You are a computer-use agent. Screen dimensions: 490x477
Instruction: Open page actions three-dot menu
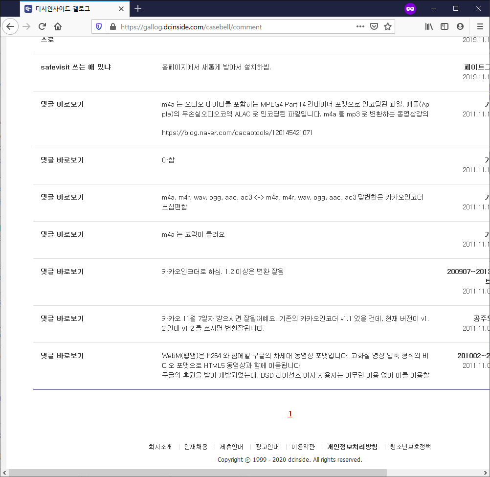[x=360, y=26]
